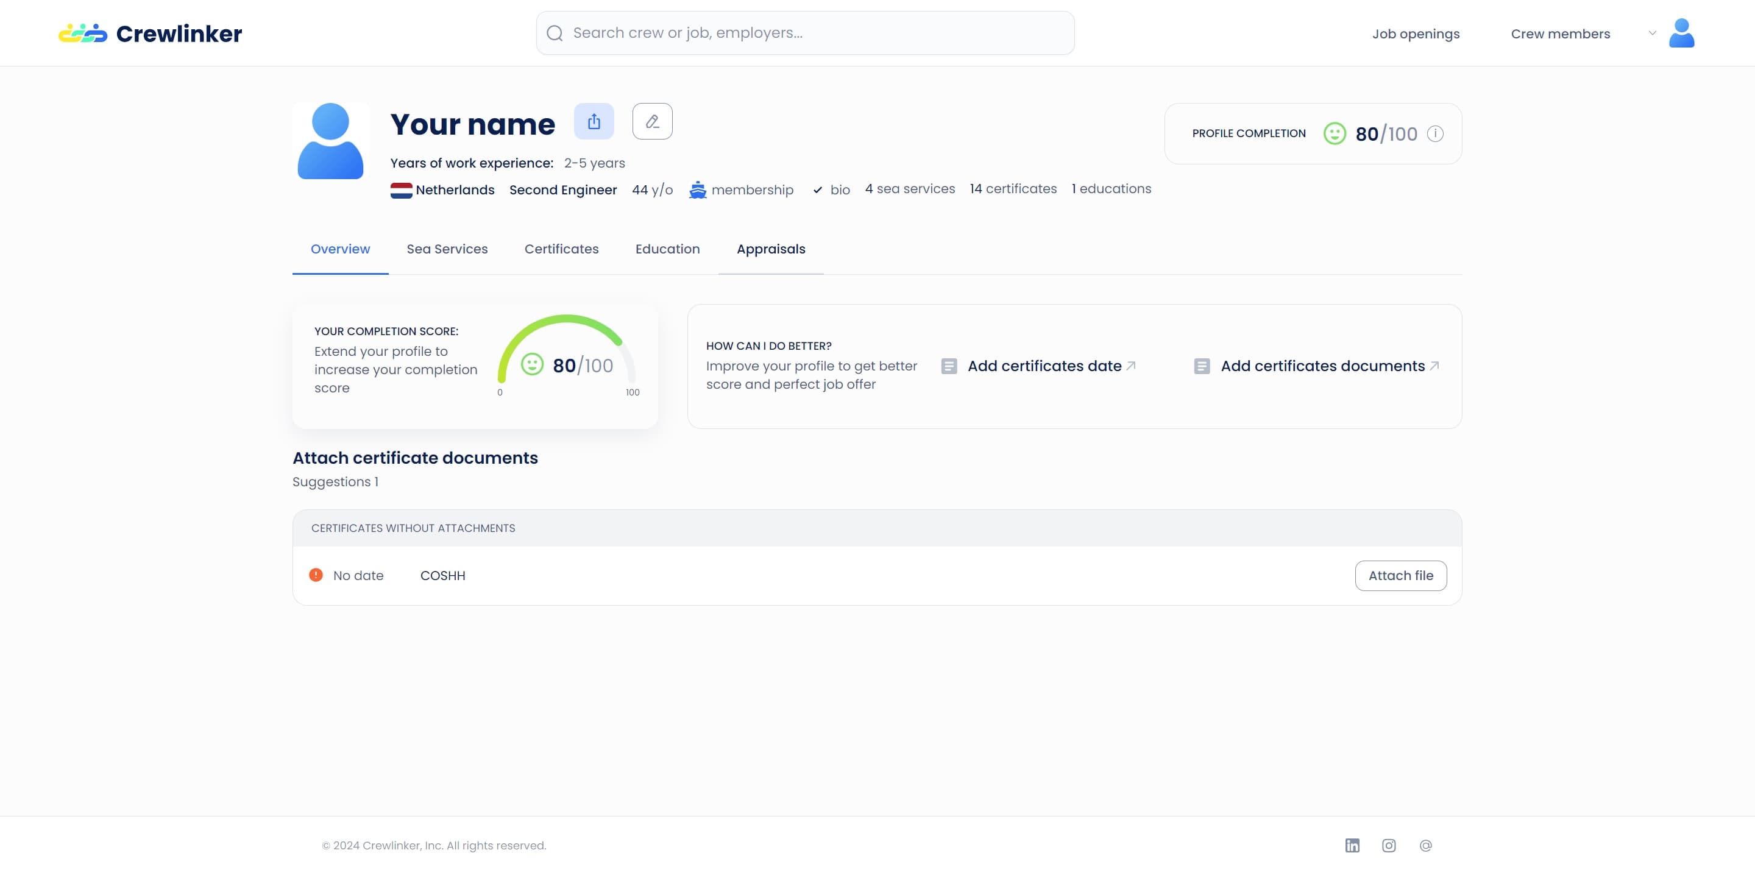Click the search magnifier icon

point(555,33)
